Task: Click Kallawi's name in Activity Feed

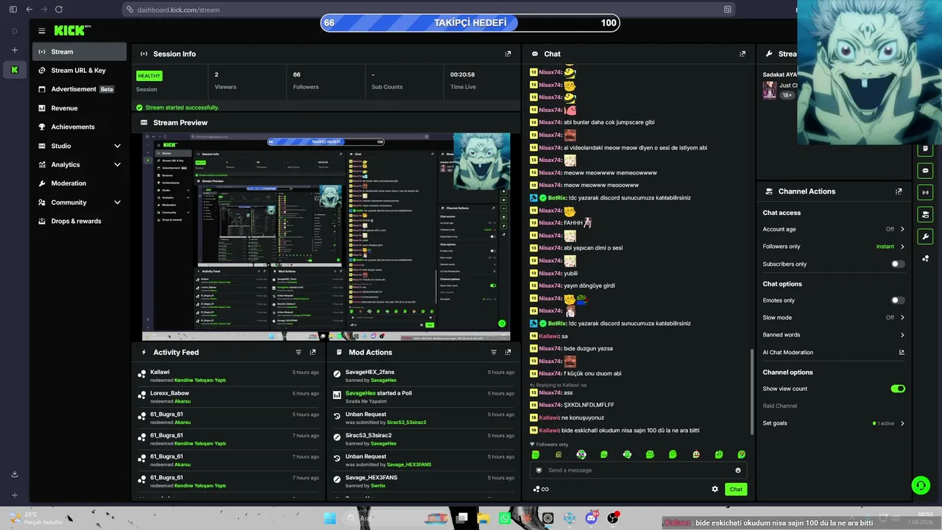Action: (x=160, y=372)
